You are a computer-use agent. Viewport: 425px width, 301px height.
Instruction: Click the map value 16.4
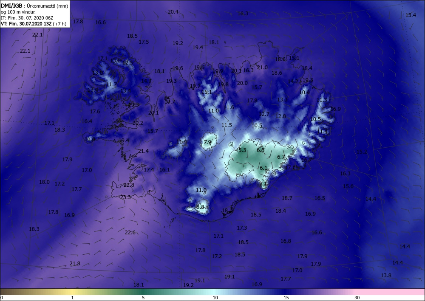[87, 121]
